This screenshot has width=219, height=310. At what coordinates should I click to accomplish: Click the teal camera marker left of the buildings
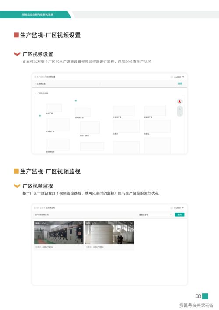(x=40, y=116)
